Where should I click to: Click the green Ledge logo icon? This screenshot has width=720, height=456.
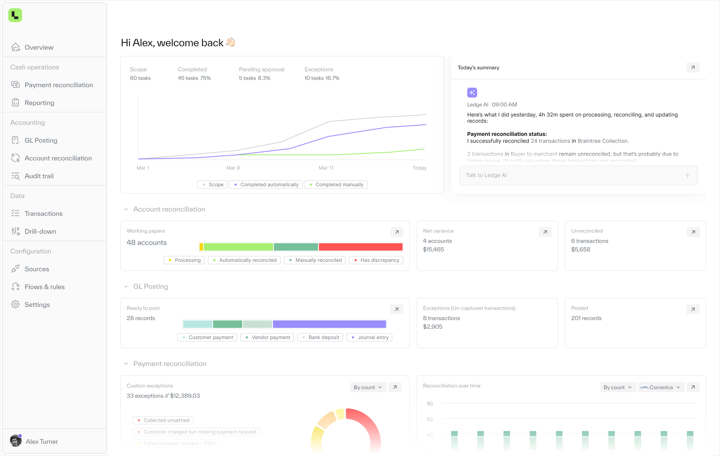[15, 15]
